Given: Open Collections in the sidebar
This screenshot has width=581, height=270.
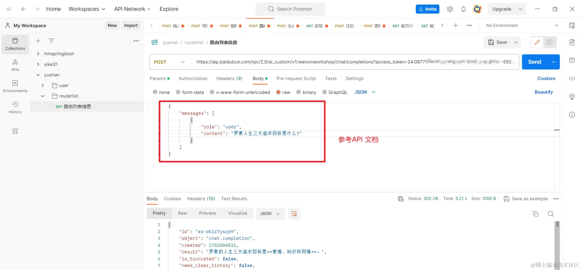Looking at the screenshot, I should tap(15, 44).
